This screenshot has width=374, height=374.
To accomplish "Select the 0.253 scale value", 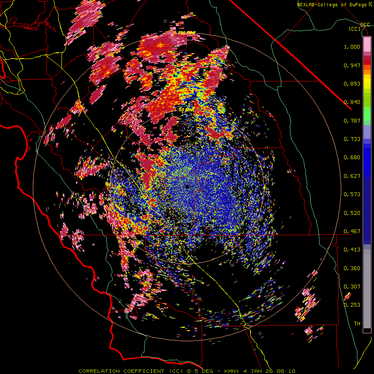I will coord(352,305).
